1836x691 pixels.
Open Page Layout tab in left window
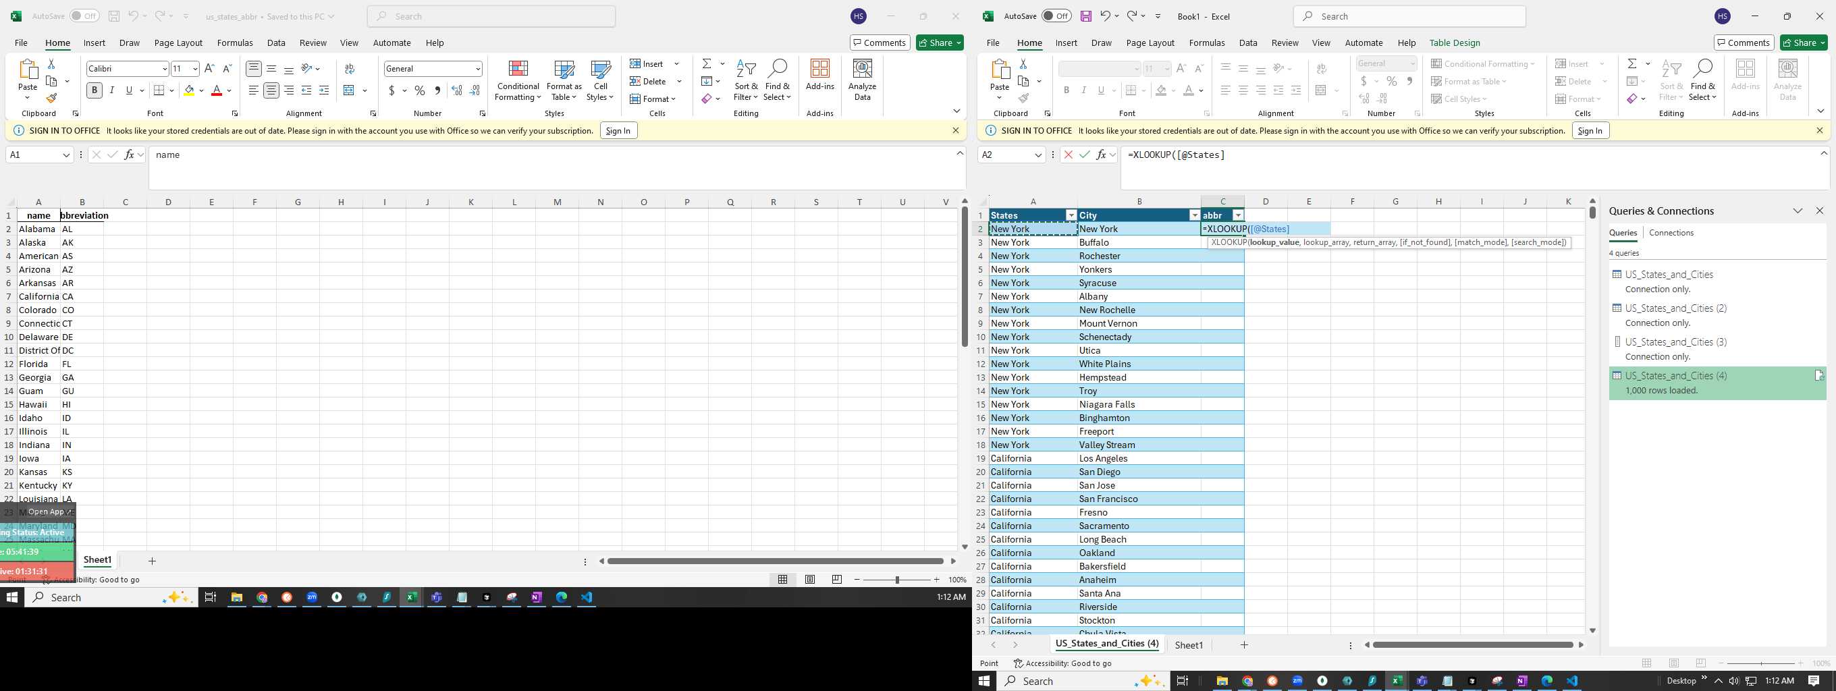(x=178, y=43)
